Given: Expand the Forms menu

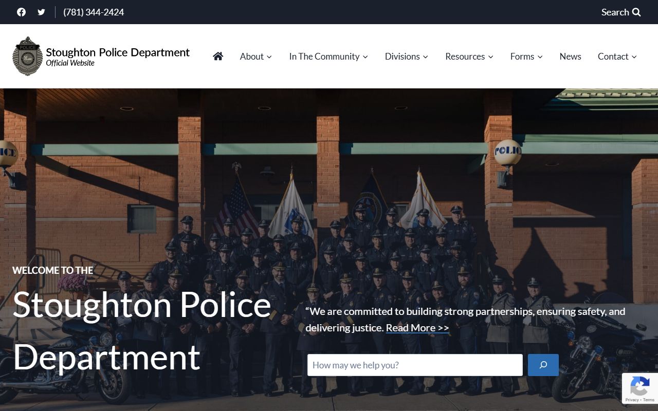Looking at the screenshot, I should point(526,57).
